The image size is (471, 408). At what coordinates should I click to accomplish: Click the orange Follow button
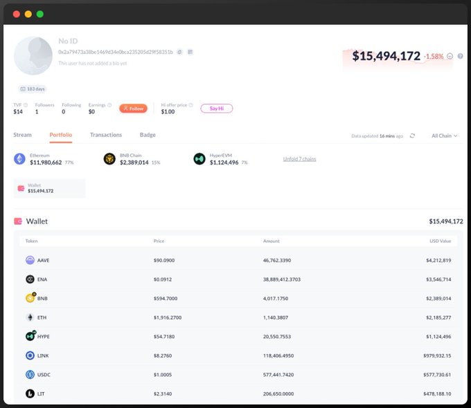[x=134, y=109]
